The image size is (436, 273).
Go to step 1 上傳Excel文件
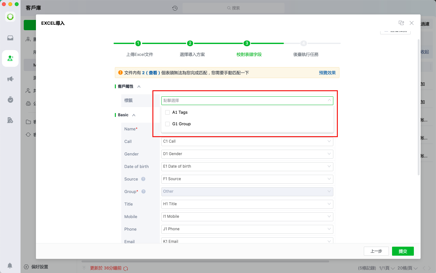(x=138, y=43)
